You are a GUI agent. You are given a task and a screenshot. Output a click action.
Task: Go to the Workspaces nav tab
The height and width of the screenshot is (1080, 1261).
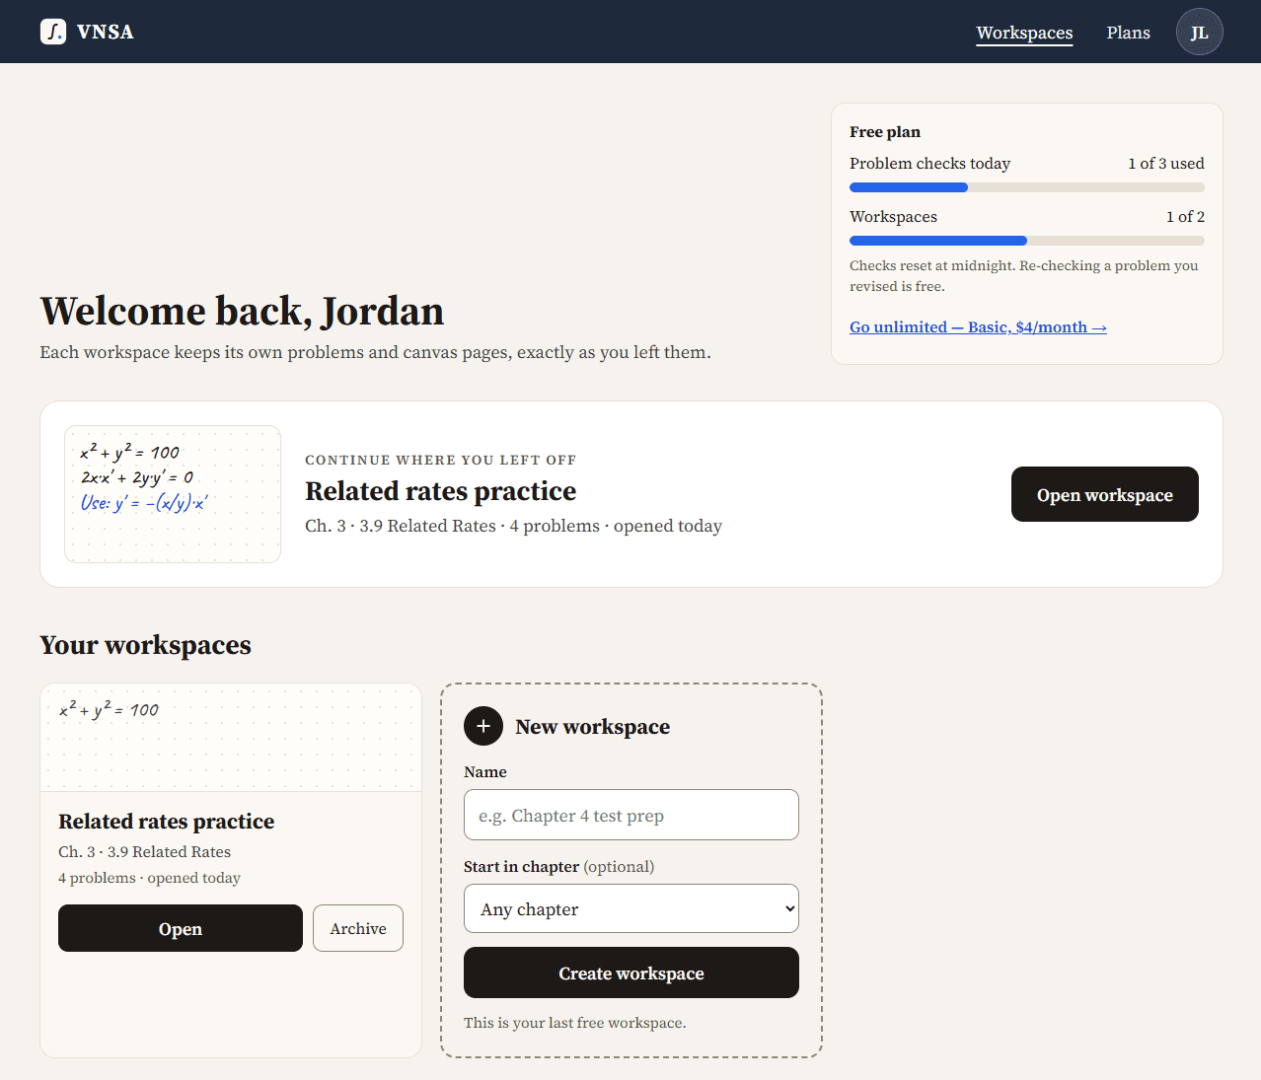[x=1024, y=33]
